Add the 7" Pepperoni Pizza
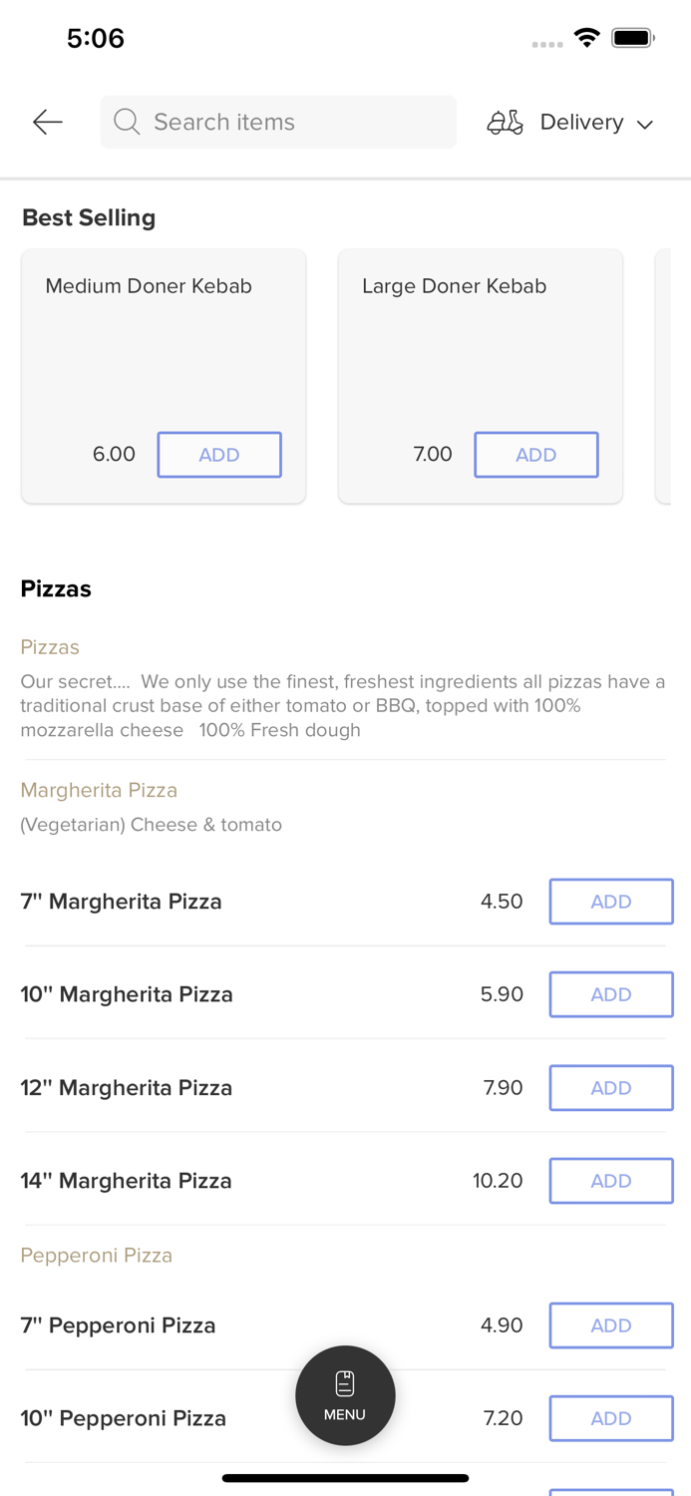This screenshot has height=1496, width=691. click(x=611, y=1324)
